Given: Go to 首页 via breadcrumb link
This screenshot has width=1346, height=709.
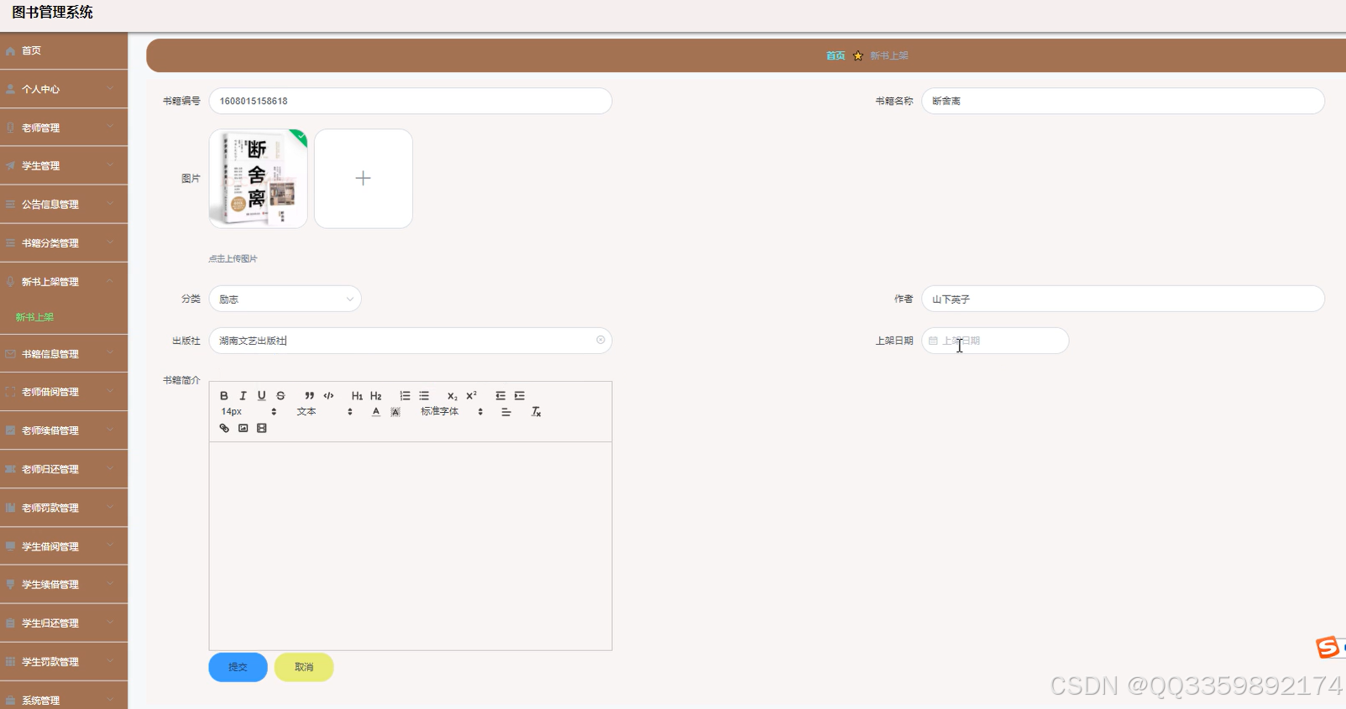Looking at the screenshot, I should coord(835,56).
